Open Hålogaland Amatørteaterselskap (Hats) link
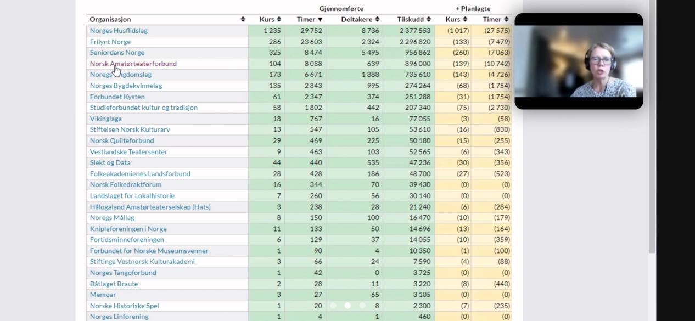The image size is (695, 321). tap(150, 207)
